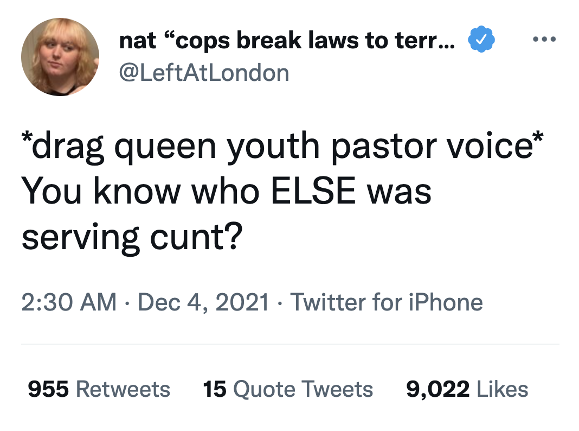Select the bold number 15
Viewport: 579px width, 431px height.
[215, 389]
